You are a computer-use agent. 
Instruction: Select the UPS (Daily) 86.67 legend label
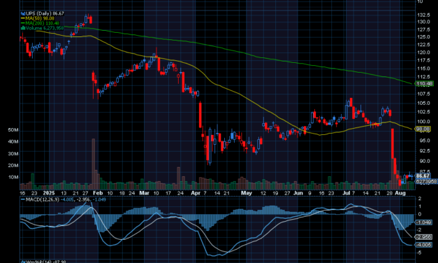45,13
